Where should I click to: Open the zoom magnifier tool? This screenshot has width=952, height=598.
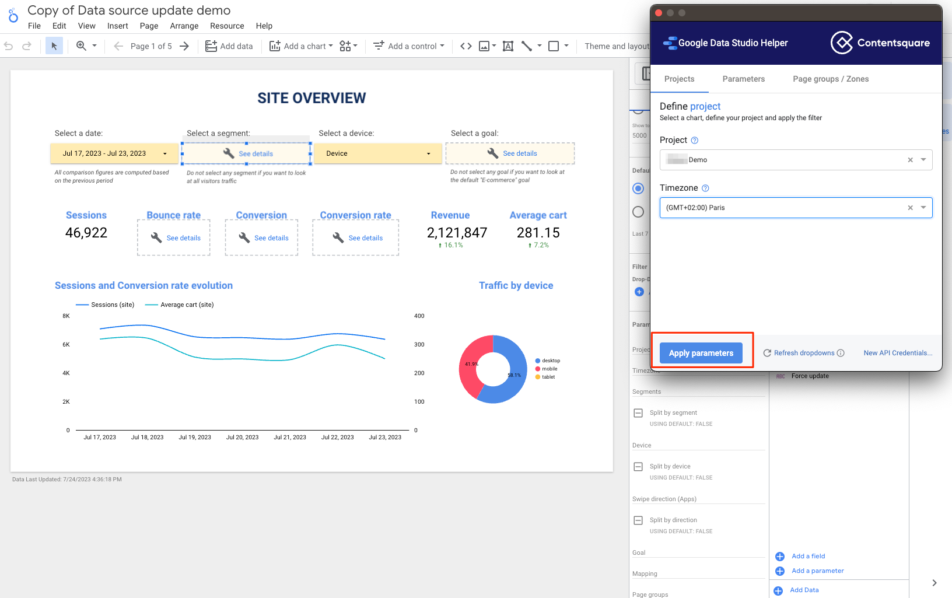pos(81,46)
